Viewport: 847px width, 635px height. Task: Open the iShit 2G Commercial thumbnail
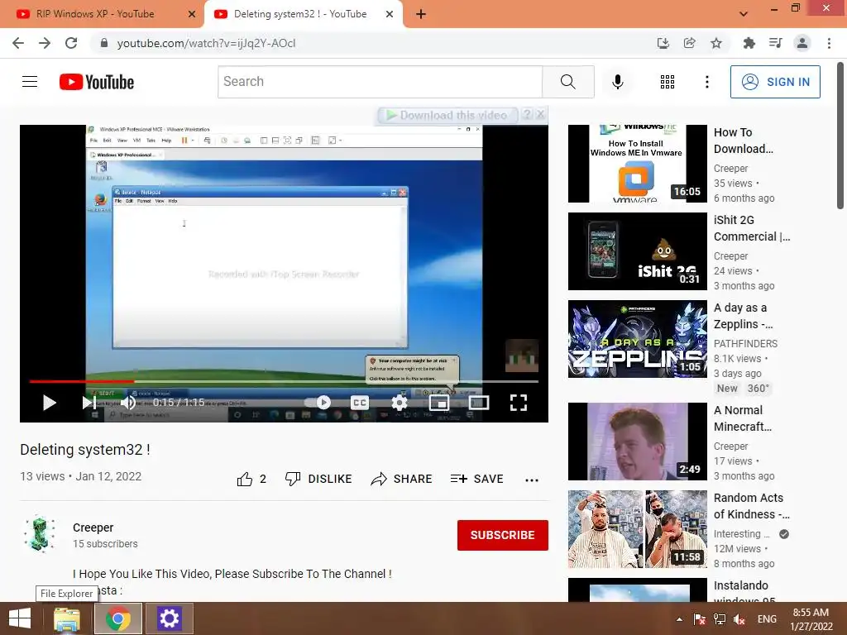(x=638, y=251)
